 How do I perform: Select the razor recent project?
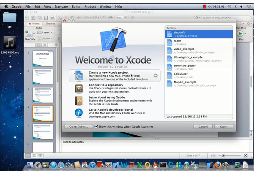tap(199, 42)
